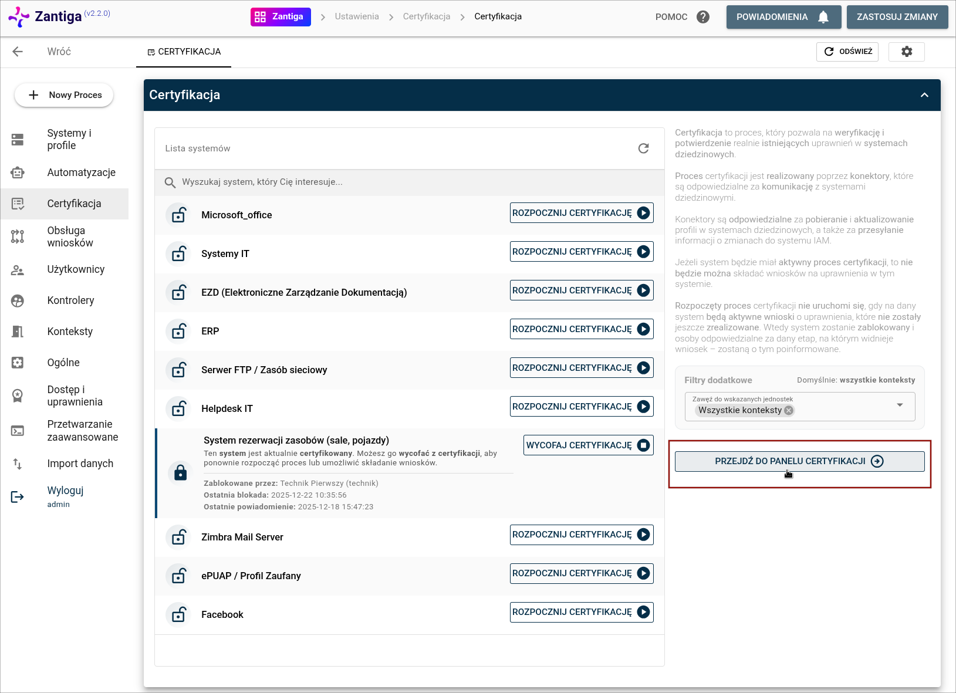The image size is (956, 693).
Task: Open settings with the gear icon
Action: pos(906,52)
